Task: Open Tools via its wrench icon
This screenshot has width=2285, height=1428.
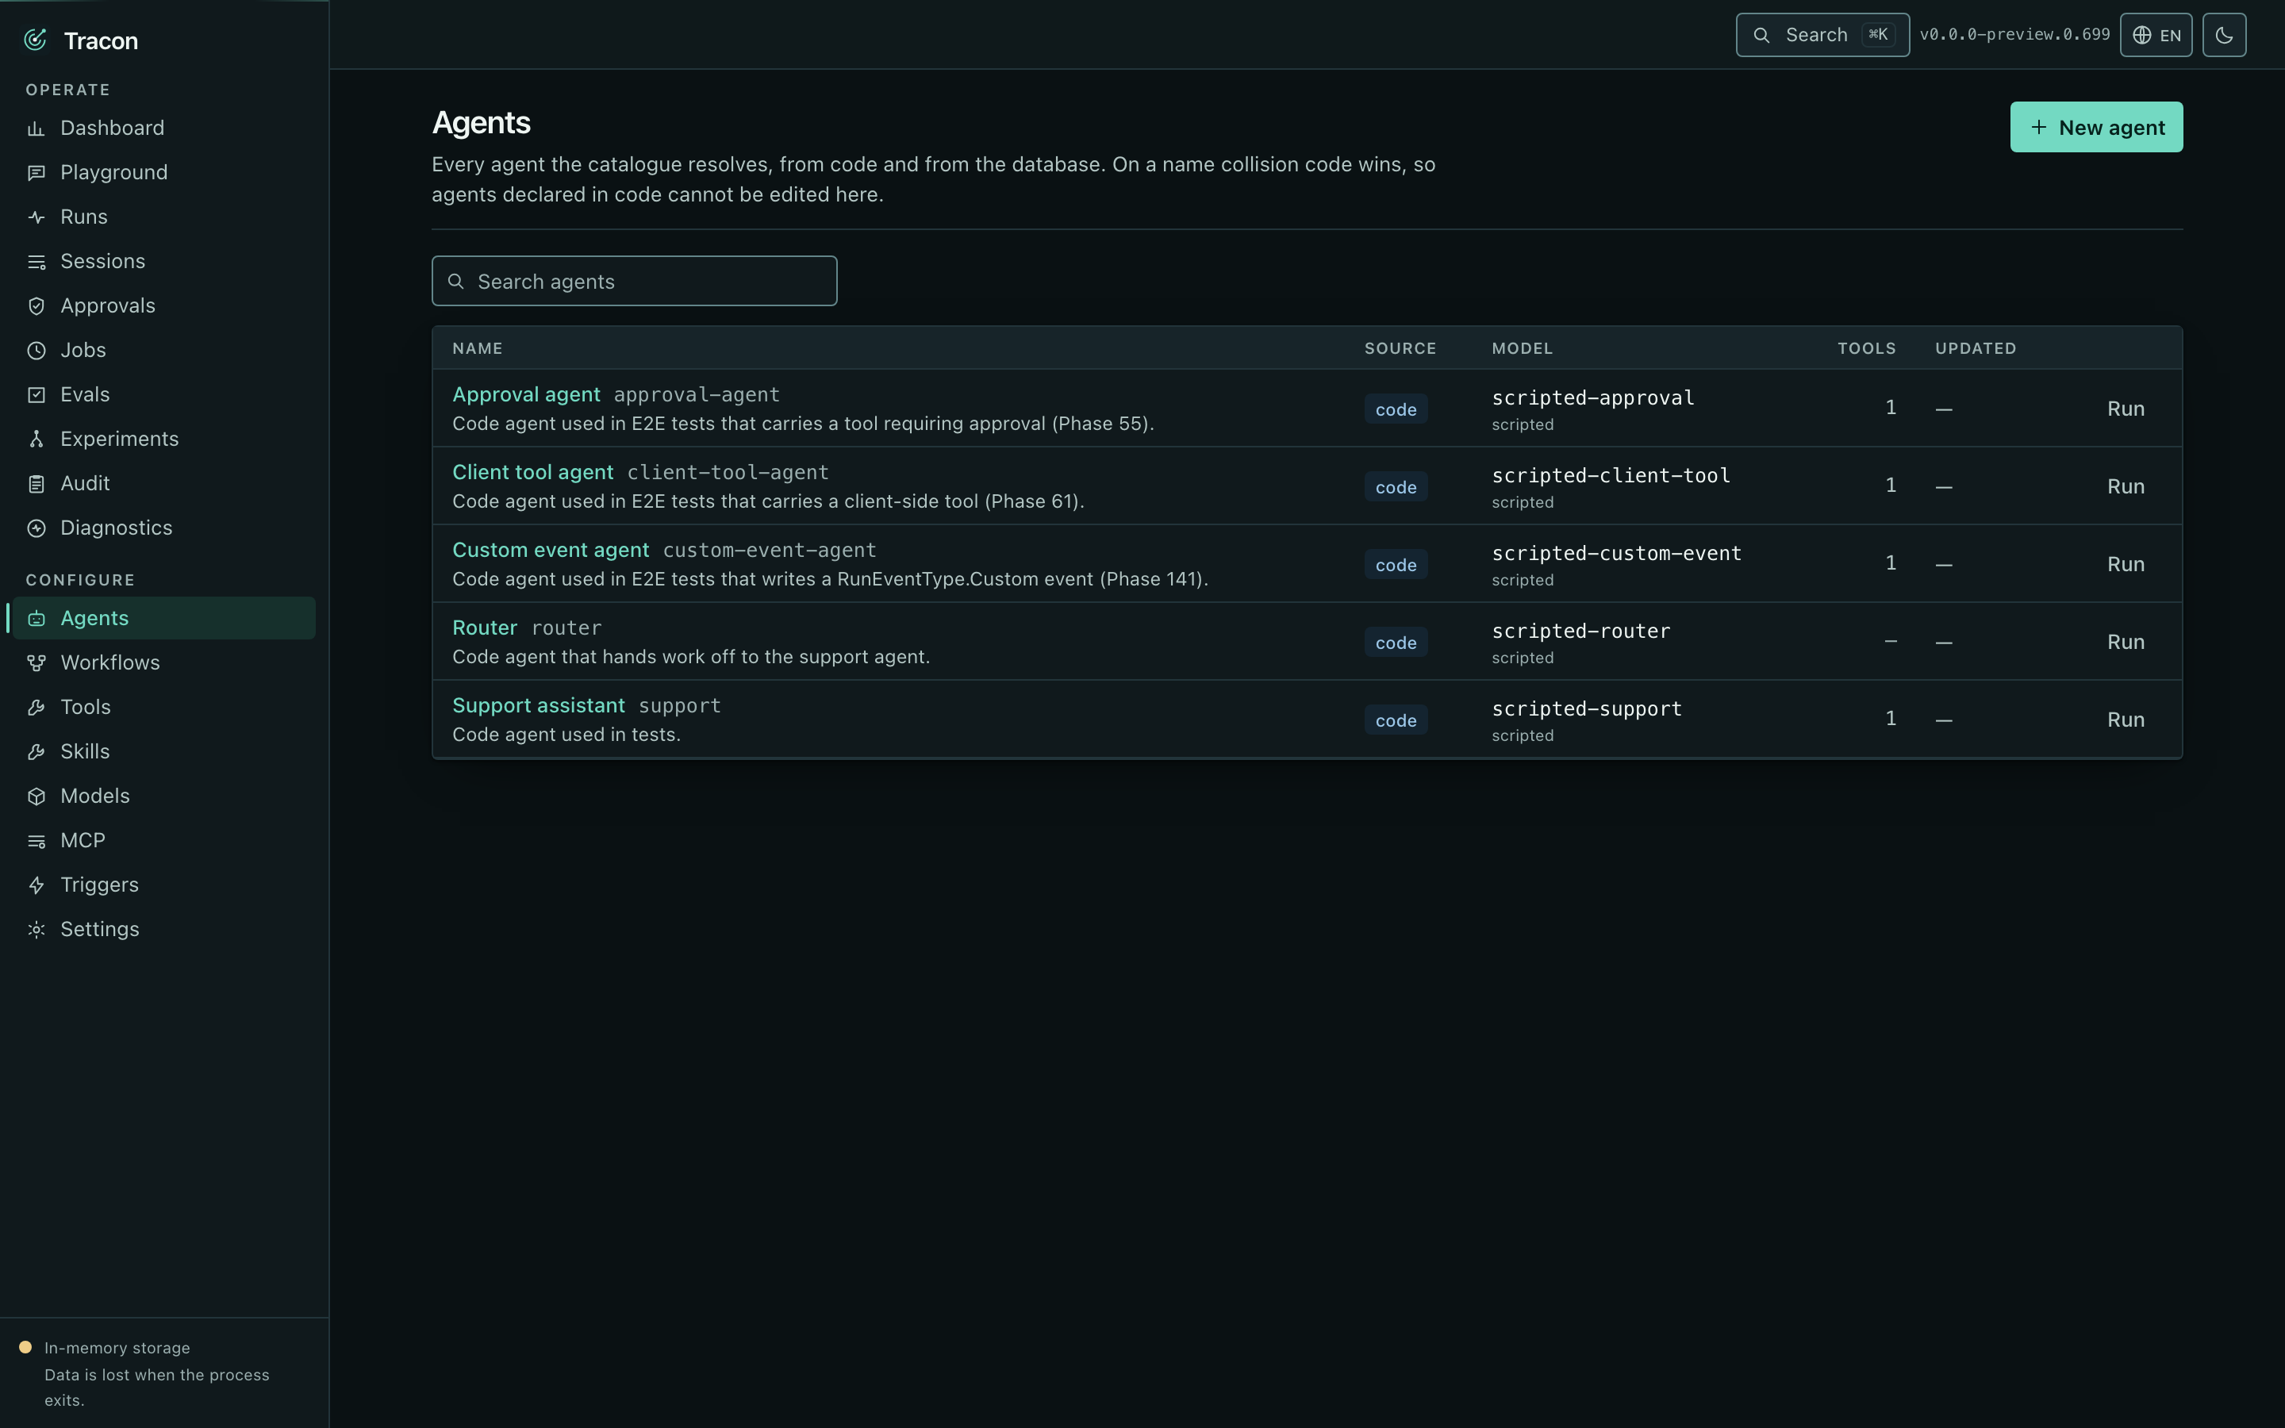Action: click(36, 708)
